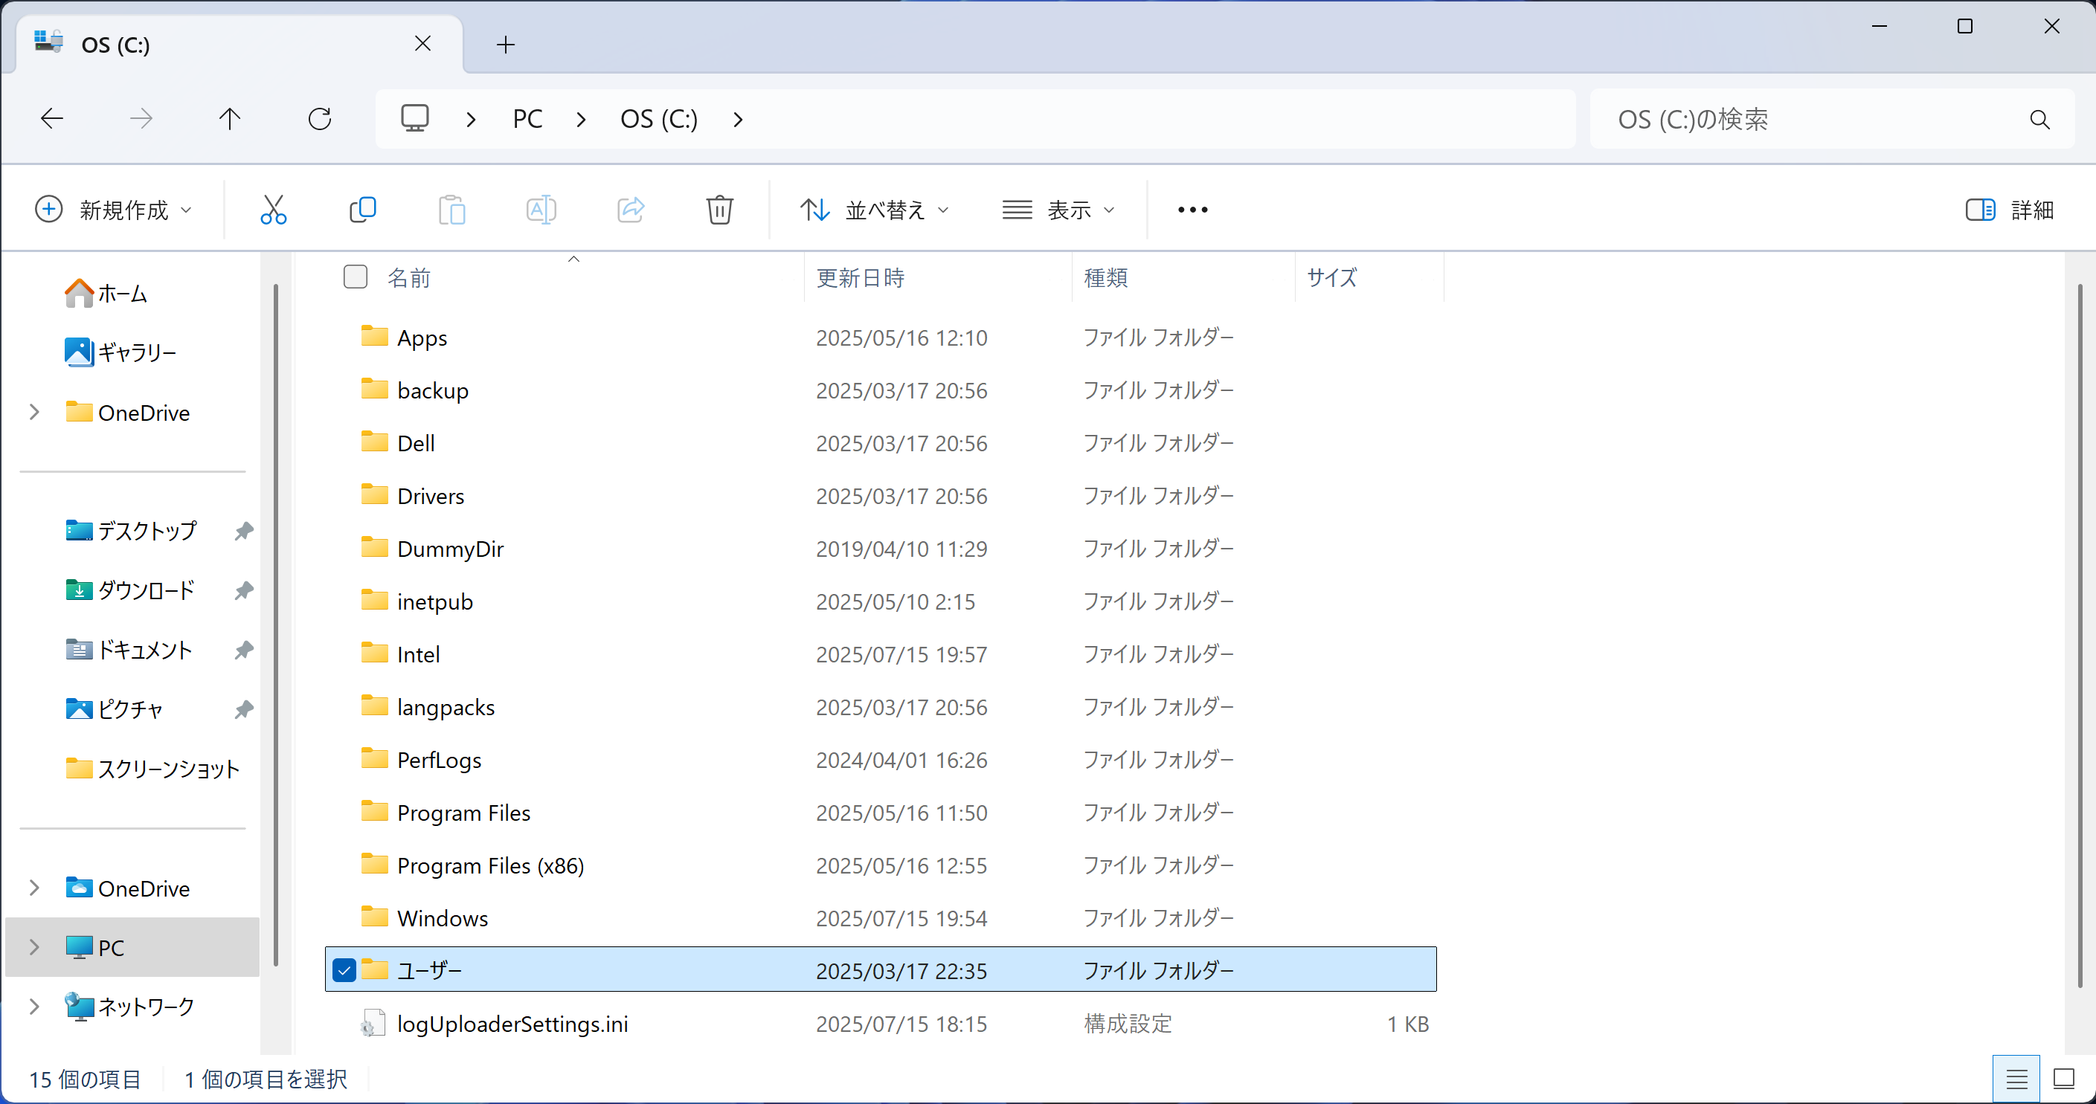The width and height of the screenshot is (2096, 1104).
Task: Switch to large thumbnails view icon in status bar
Action: (2063, 1079)
